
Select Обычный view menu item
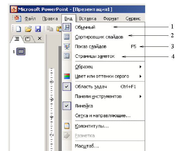pos(103,27)
